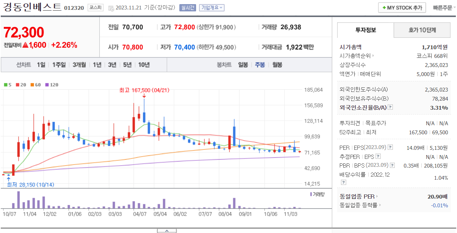
Task: Select the 1년 line chart period
Action: click(97, 65)
